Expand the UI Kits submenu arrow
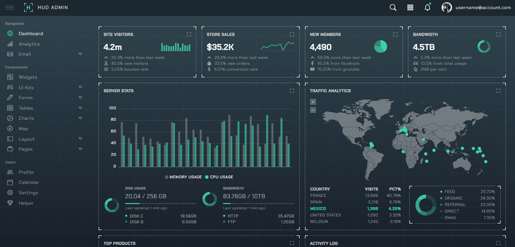The width and height of the screenshot is (515, 247). click(80, 87)
